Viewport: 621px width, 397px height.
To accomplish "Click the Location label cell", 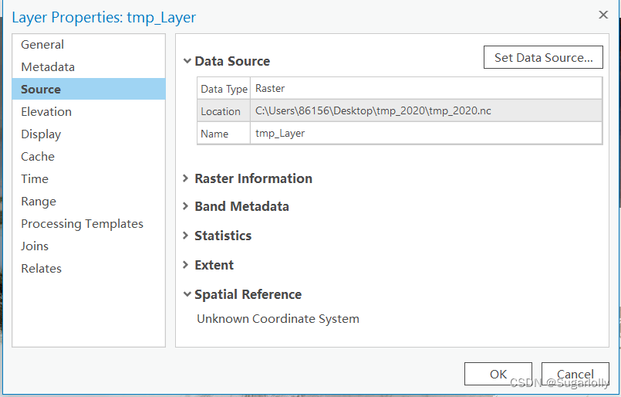I will [224, 111].
